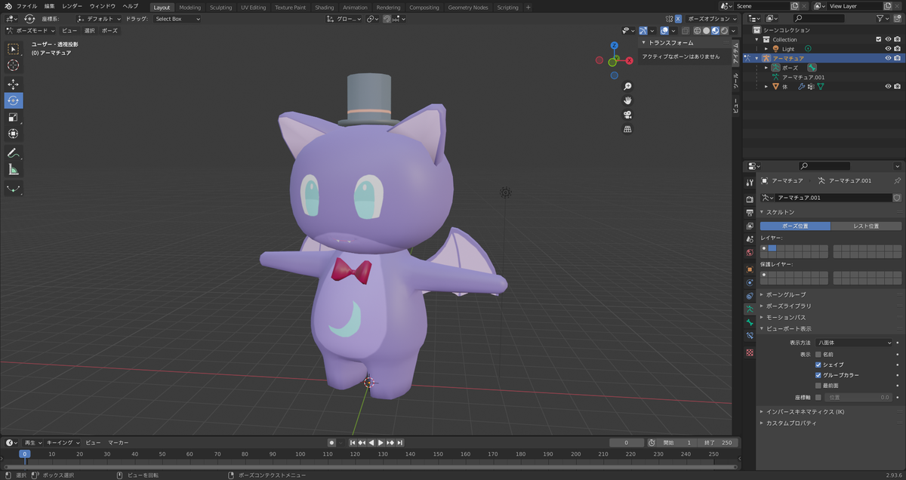
Task: Toggle camera view with the camera icon
Action: point(627,115)
